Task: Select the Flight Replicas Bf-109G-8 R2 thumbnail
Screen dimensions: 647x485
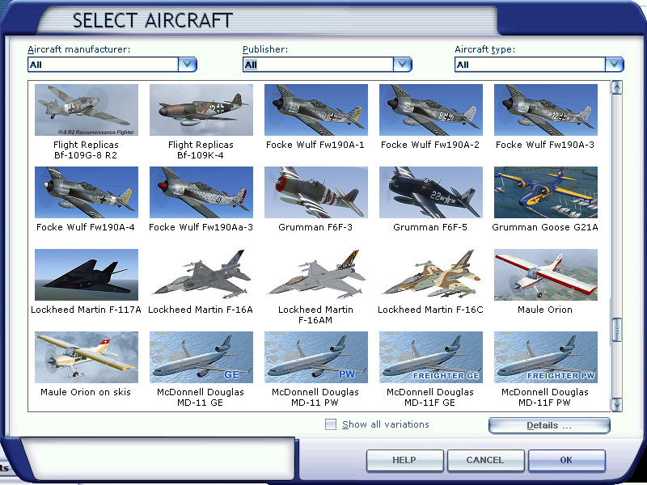Action: pyautogui.click(x=87, y=110)
